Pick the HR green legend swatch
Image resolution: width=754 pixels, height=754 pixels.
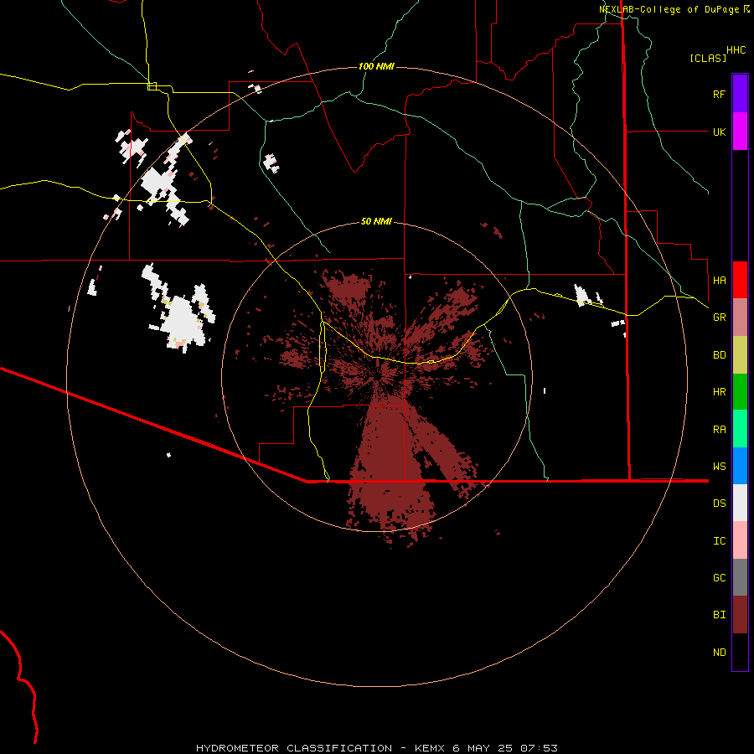point(740,392)
